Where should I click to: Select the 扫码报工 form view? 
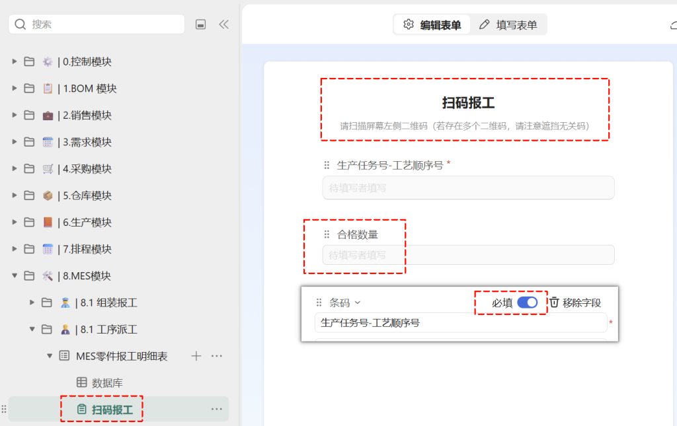pos(112,409)
